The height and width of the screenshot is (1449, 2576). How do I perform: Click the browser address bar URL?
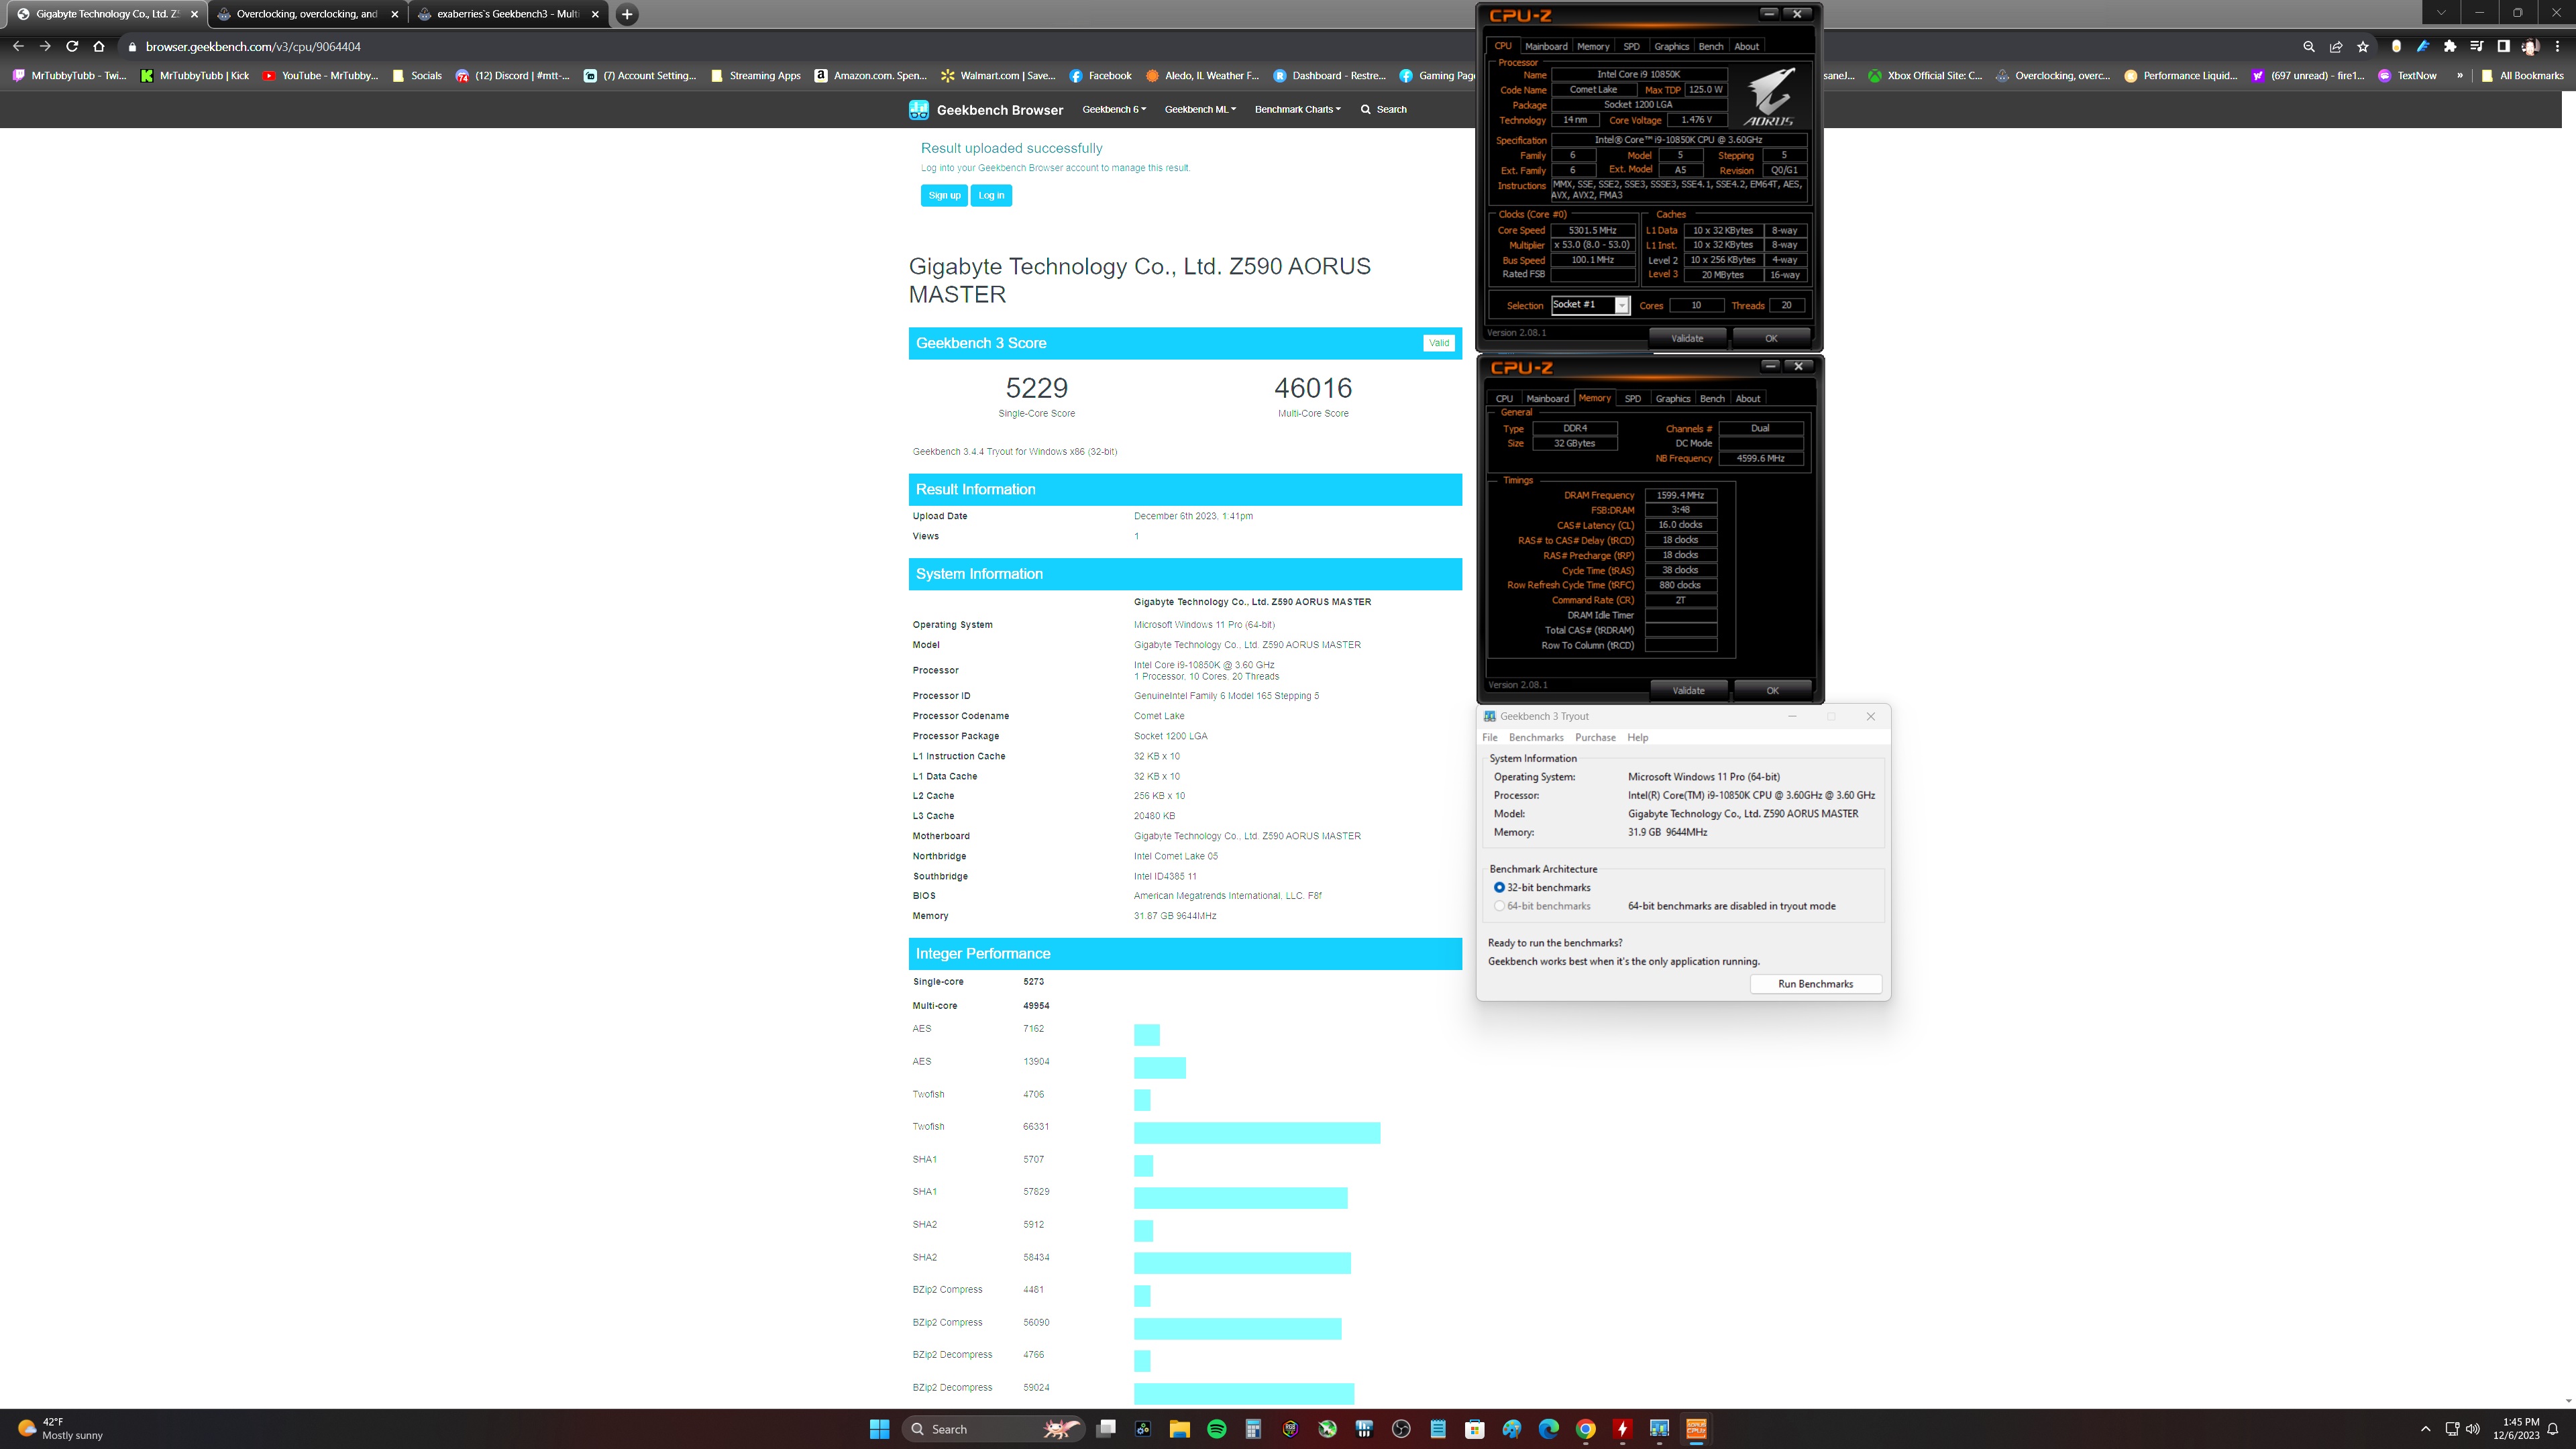(x=253, y=46)
